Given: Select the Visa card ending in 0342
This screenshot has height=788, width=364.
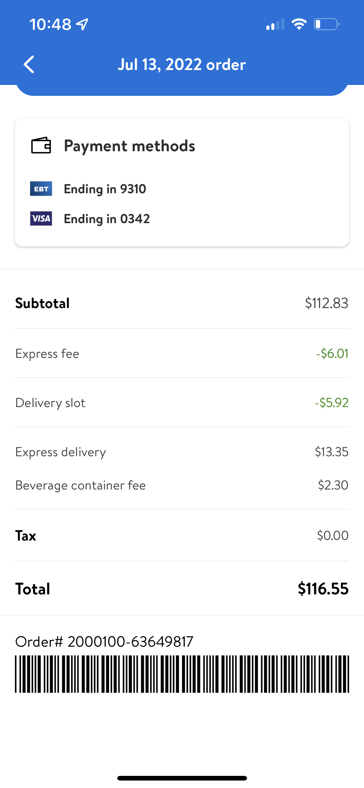Looking at the screenshot, I should point(107,219).
